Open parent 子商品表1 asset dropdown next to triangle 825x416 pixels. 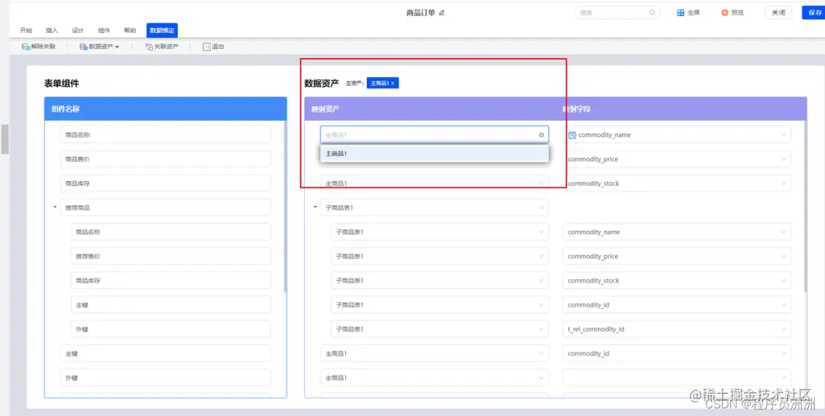(541, 207)
